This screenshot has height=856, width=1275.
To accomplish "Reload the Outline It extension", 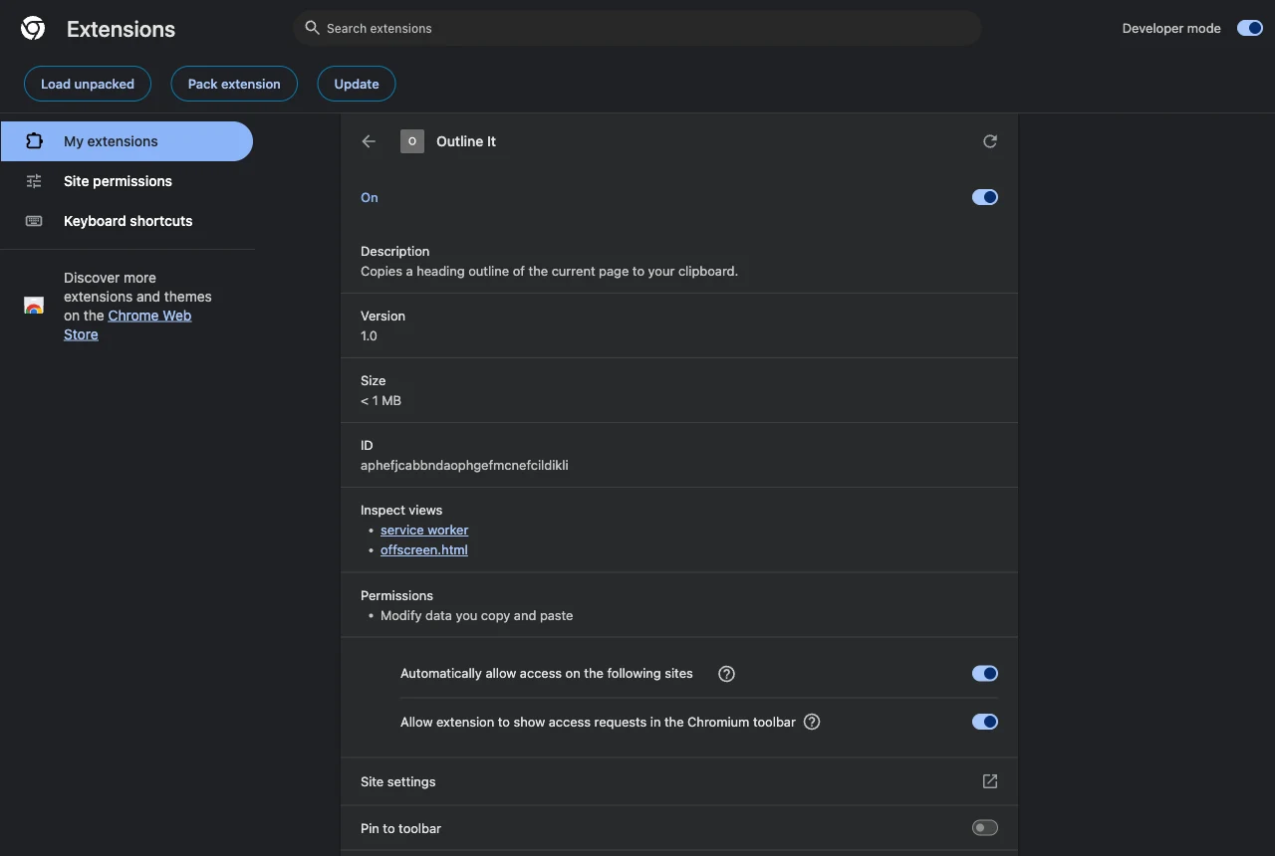I will [x=990, y=141].
